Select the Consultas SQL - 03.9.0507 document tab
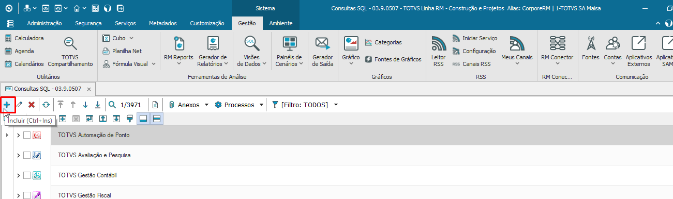Screen dimensions: 673x199 [48, 89]
